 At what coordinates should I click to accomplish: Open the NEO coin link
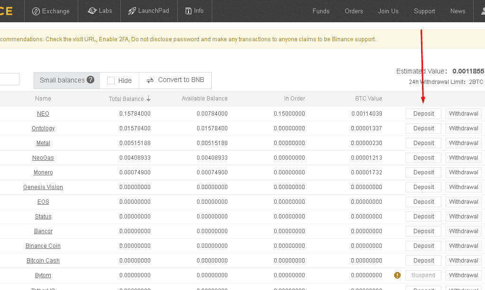pos(43,114)
